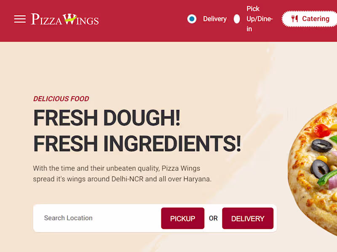Click the OR text between buttons
Screen dimensions: 337x252
click(213, 218)
